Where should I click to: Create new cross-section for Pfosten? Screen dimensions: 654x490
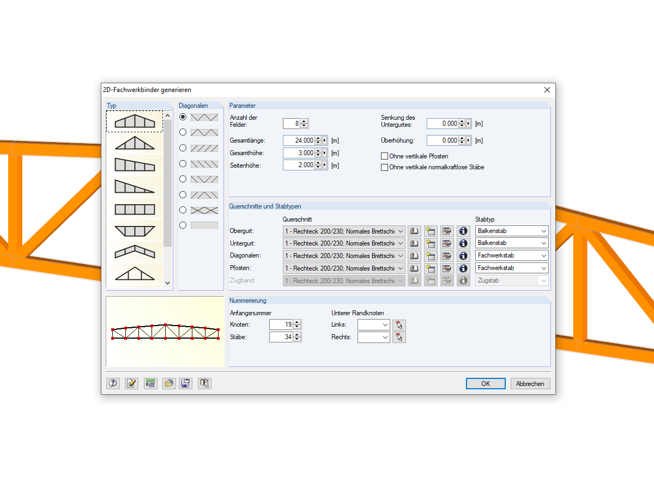(431, 268)
